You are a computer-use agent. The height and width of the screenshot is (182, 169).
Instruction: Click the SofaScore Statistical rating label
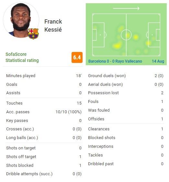pos(22,57)
